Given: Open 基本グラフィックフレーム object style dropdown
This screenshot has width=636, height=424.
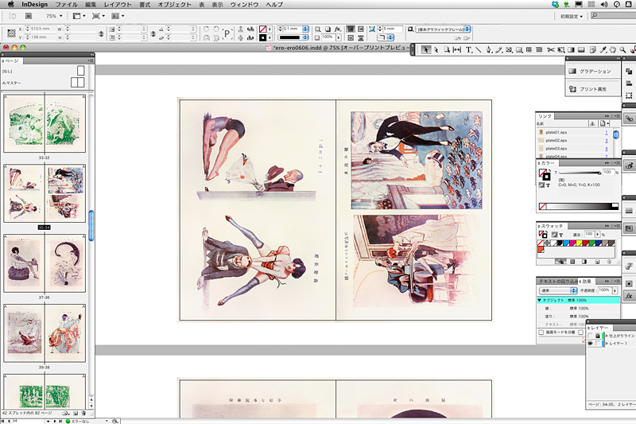Looking at the screenshot, I should click(467, 29).
